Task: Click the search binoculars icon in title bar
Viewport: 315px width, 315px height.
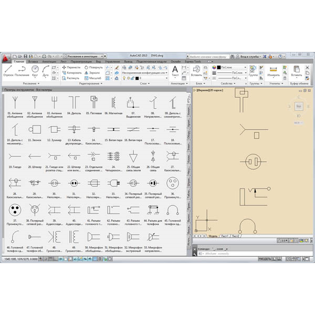Action: [x=232, y=57]
